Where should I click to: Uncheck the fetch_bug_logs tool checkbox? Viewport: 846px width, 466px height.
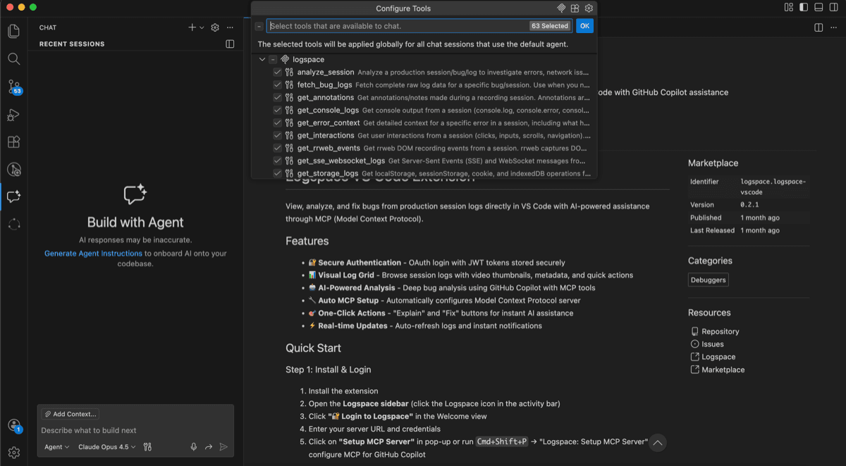tap(278, 84)
